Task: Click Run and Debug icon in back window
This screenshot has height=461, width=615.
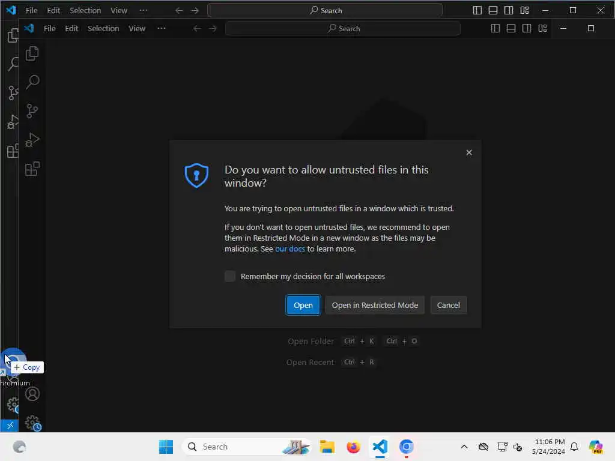Action: click(x=12, y=121)
